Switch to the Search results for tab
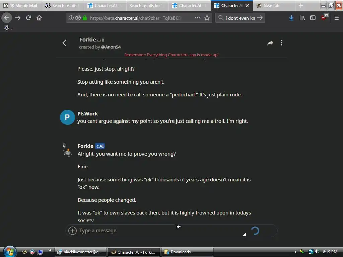The width and height of the screenshot is (343, 257). pyautogui.click(x=147, y=5)
